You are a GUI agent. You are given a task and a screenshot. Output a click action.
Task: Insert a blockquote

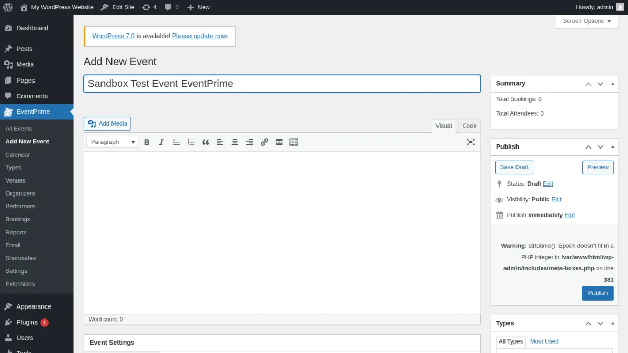click(206, 142)
